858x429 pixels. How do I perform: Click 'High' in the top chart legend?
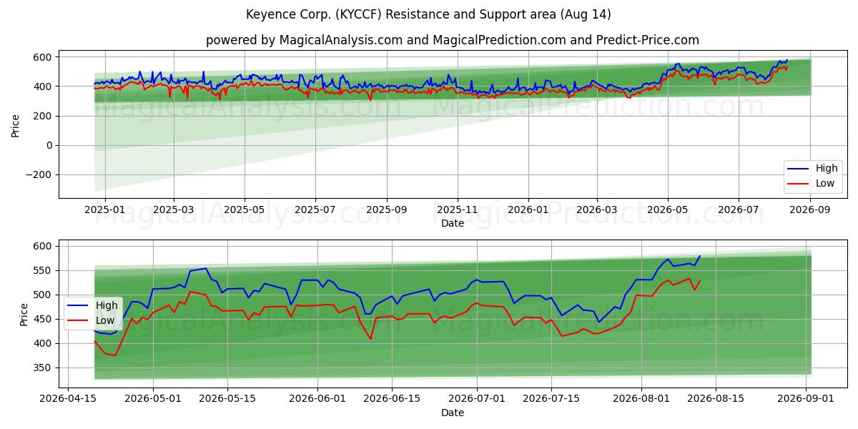click(x=827, y=169)
